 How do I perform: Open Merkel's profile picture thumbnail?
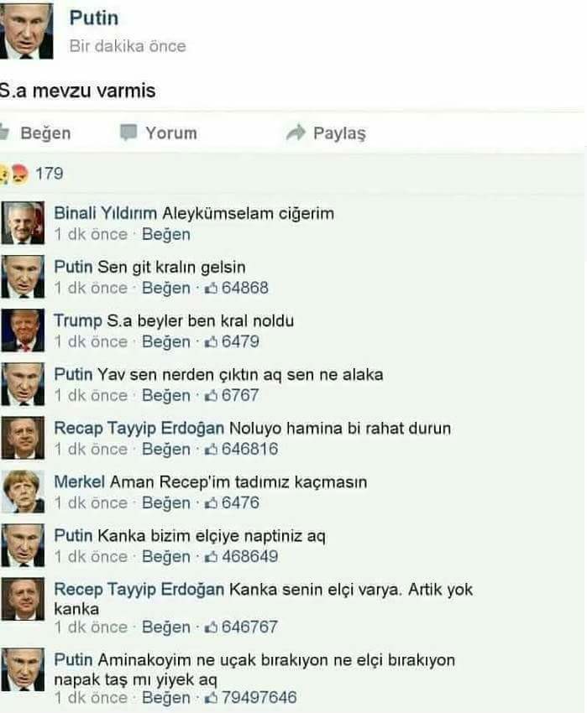[23, 492]
